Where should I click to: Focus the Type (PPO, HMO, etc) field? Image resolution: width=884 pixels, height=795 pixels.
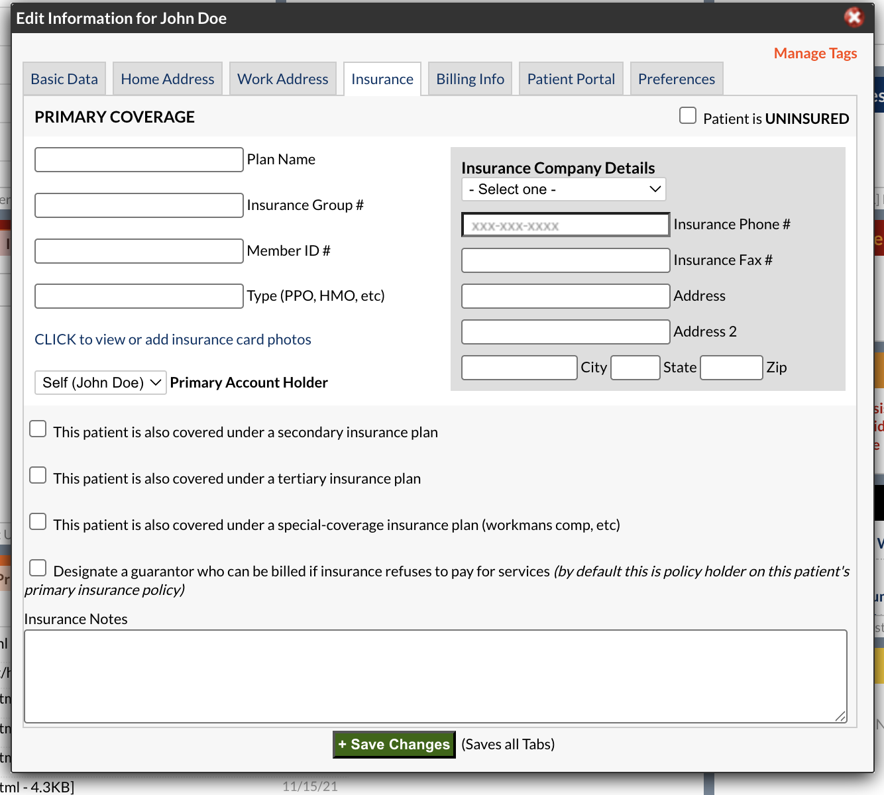point(139,296)
